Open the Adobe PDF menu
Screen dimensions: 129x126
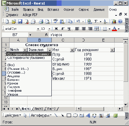30,15
